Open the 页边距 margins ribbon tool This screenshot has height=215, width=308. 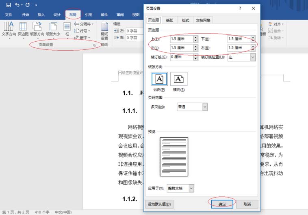point(23,30)
